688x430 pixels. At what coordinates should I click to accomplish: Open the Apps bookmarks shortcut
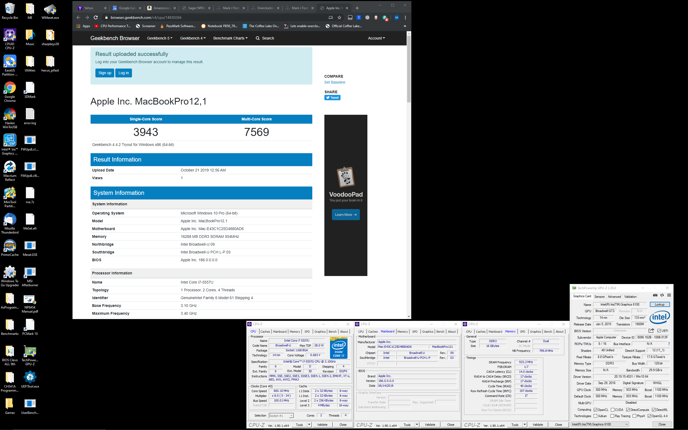pyautogui.click(x=83, y=26)
